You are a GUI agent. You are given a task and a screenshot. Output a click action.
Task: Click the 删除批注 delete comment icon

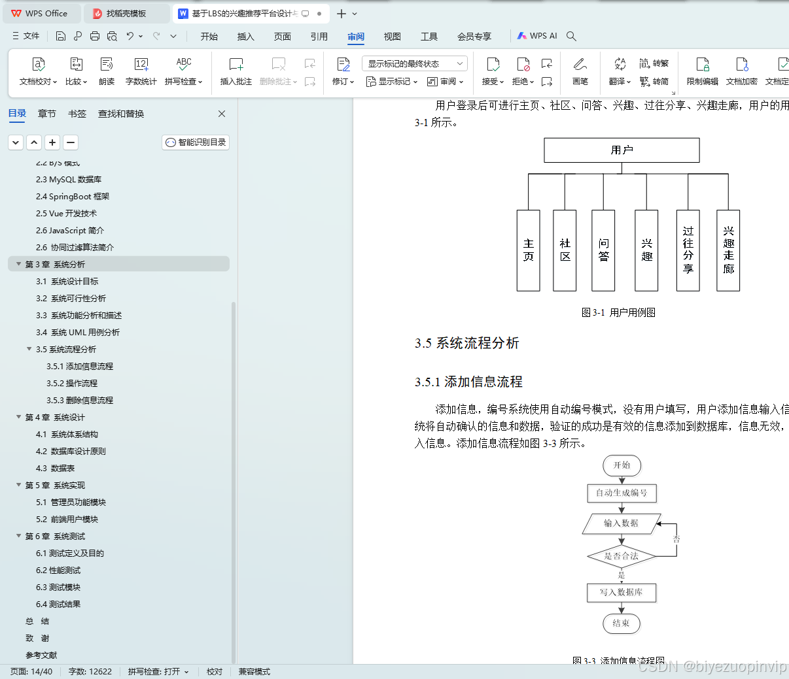[x=279, y=64]
